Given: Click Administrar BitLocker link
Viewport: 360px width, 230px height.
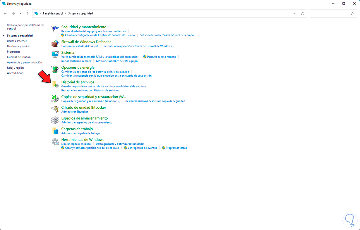Looking at the screenshot, I should (75, 112).
